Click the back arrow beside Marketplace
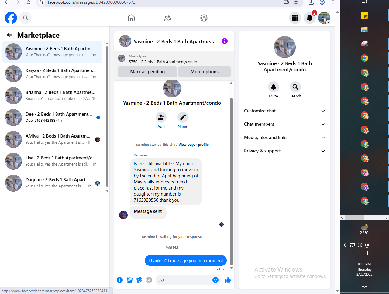The height and width of the screenshot is (294, 389). 10,35
